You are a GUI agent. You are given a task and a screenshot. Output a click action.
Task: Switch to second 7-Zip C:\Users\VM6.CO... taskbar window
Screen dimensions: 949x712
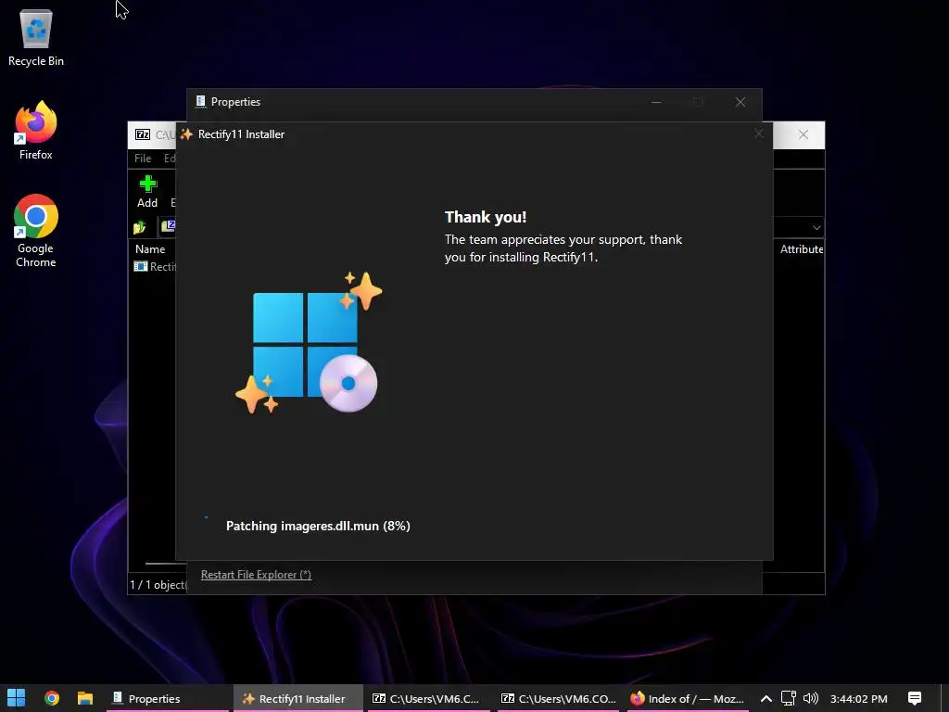tap(557, 698)
